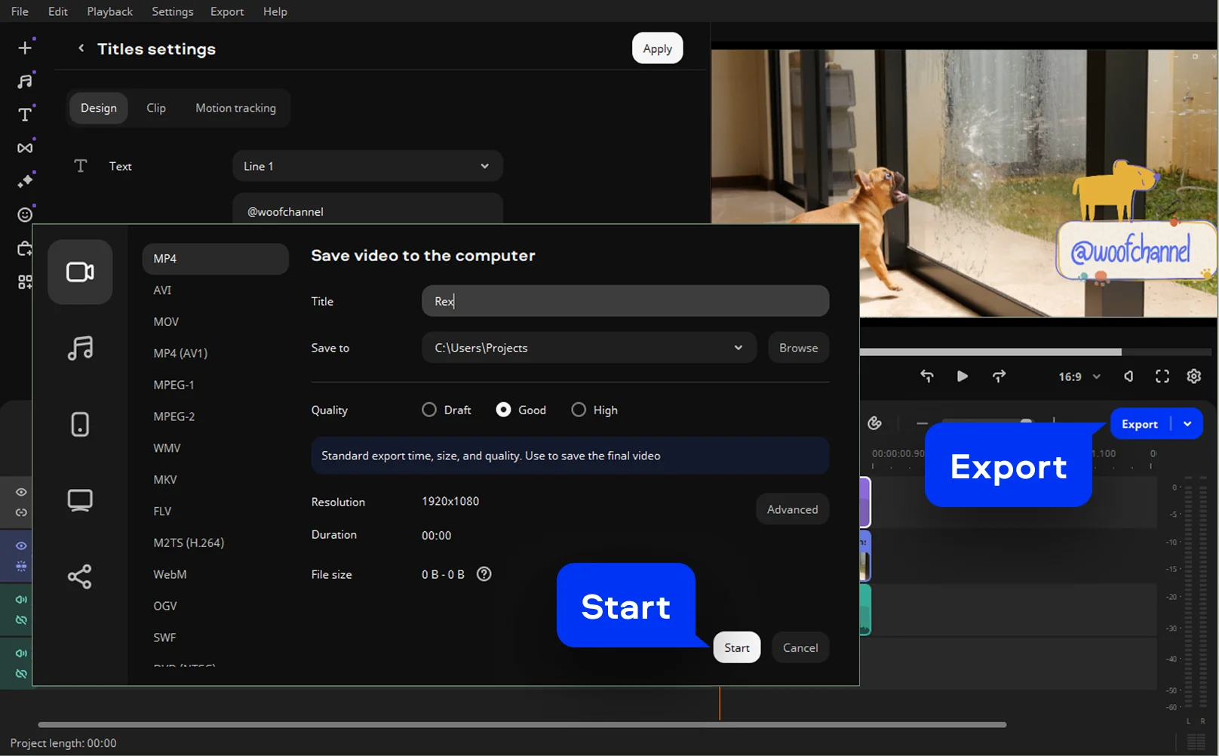The height and width of the screenshot is (756, 1219).
Task: Open the Playback menu
Action: (x=109, y=11)
